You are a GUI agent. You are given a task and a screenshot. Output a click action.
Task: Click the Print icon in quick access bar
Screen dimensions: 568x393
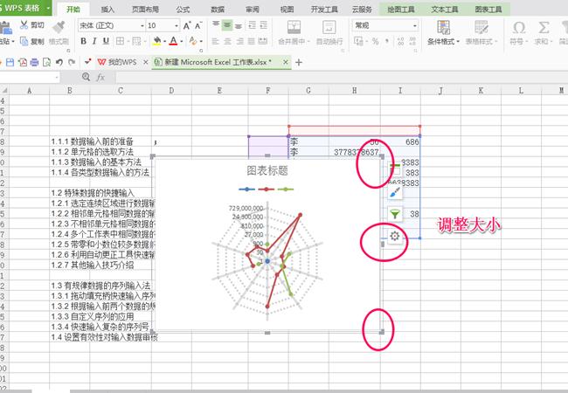[x=34, y=62]
